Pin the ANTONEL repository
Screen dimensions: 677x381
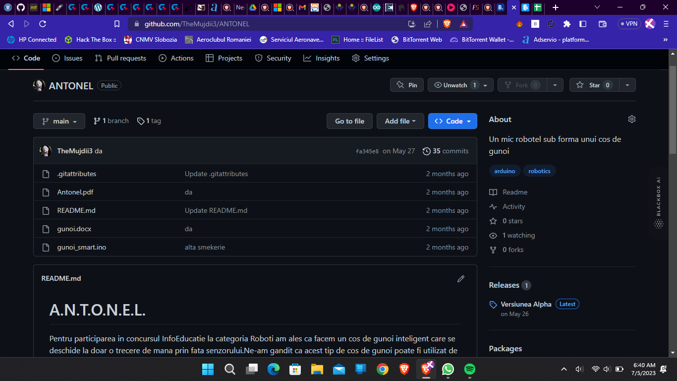click(407, 85)
